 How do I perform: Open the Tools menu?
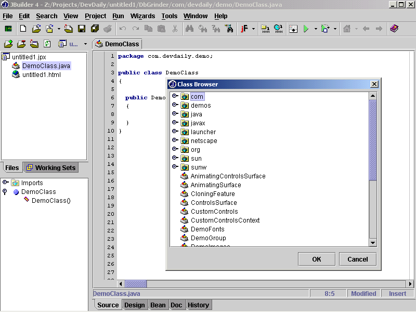click(170, 16)
